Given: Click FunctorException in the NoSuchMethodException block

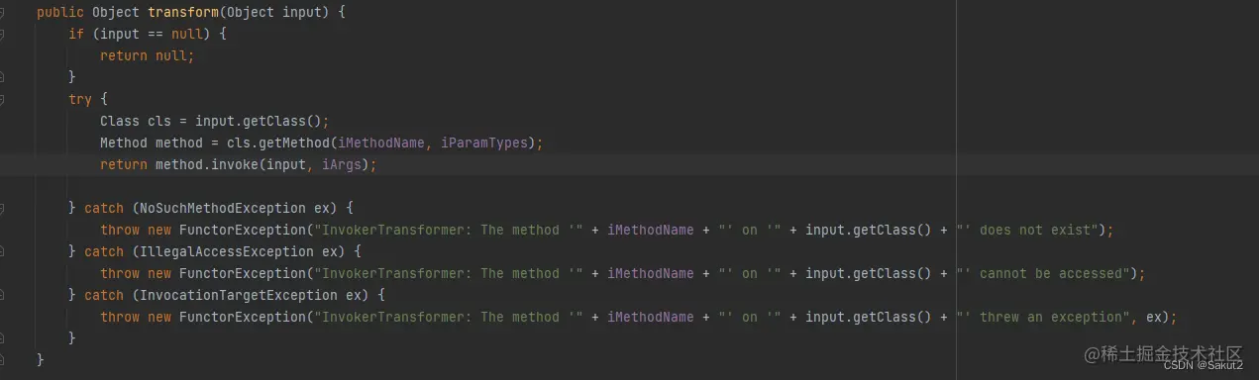Looking at the screenshot, I should tap(243, 230).
